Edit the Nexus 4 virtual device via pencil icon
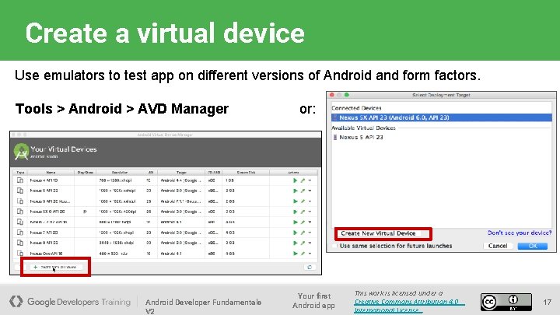 [303, 180]
